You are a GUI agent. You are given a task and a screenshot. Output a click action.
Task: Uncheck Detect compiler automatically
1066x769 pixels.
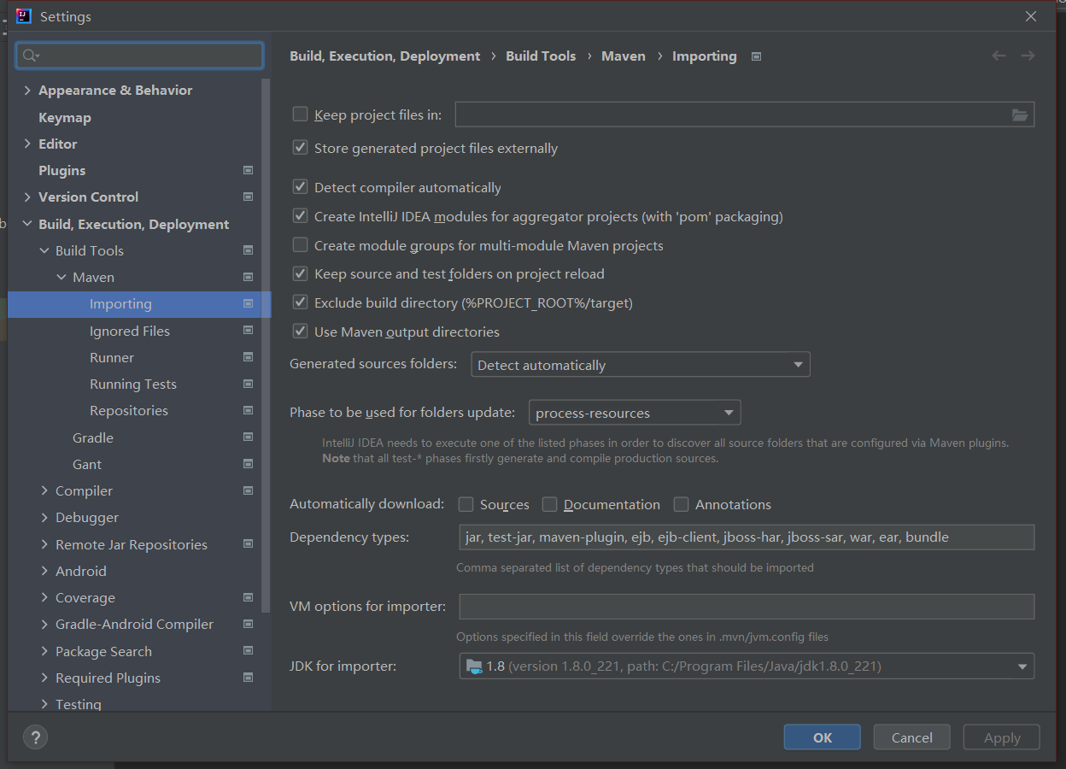pyautogui.click(x=300, y=186)
